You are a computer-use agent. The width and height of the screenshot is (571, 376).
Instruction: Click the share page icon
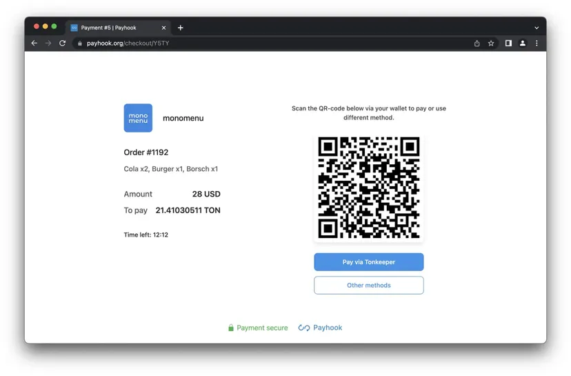(x=477, y=43)
